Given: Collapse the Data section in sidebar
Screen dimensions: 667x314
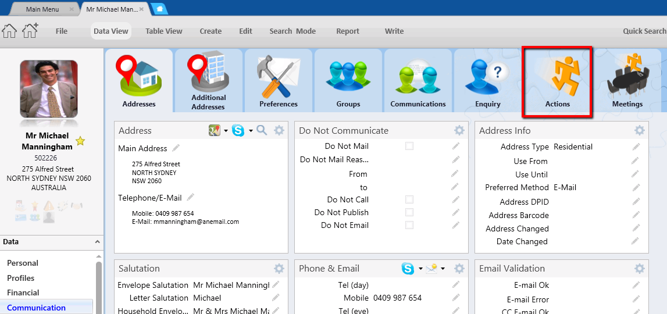Looking at the screenshot, I should tap(97, 242).
